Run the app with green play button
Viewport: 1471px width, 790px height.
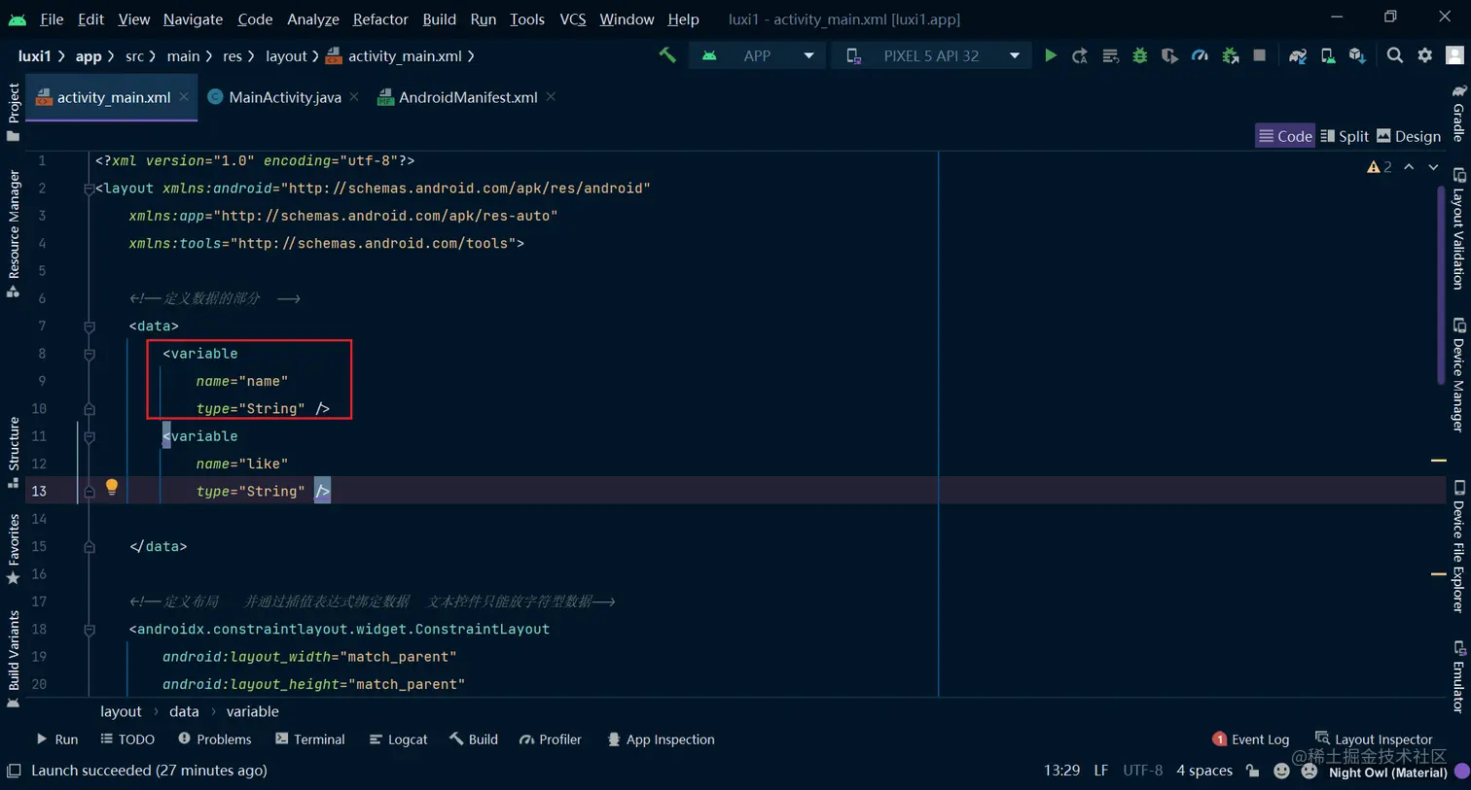pyautogui.click(x=1051, y=55)
